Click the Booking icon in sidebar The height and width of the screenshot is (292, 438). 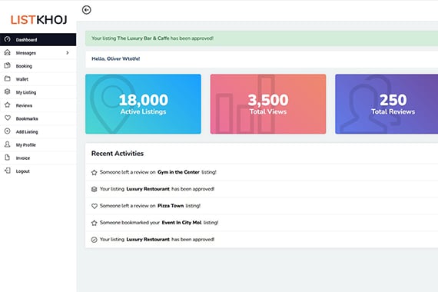(8, 65)
